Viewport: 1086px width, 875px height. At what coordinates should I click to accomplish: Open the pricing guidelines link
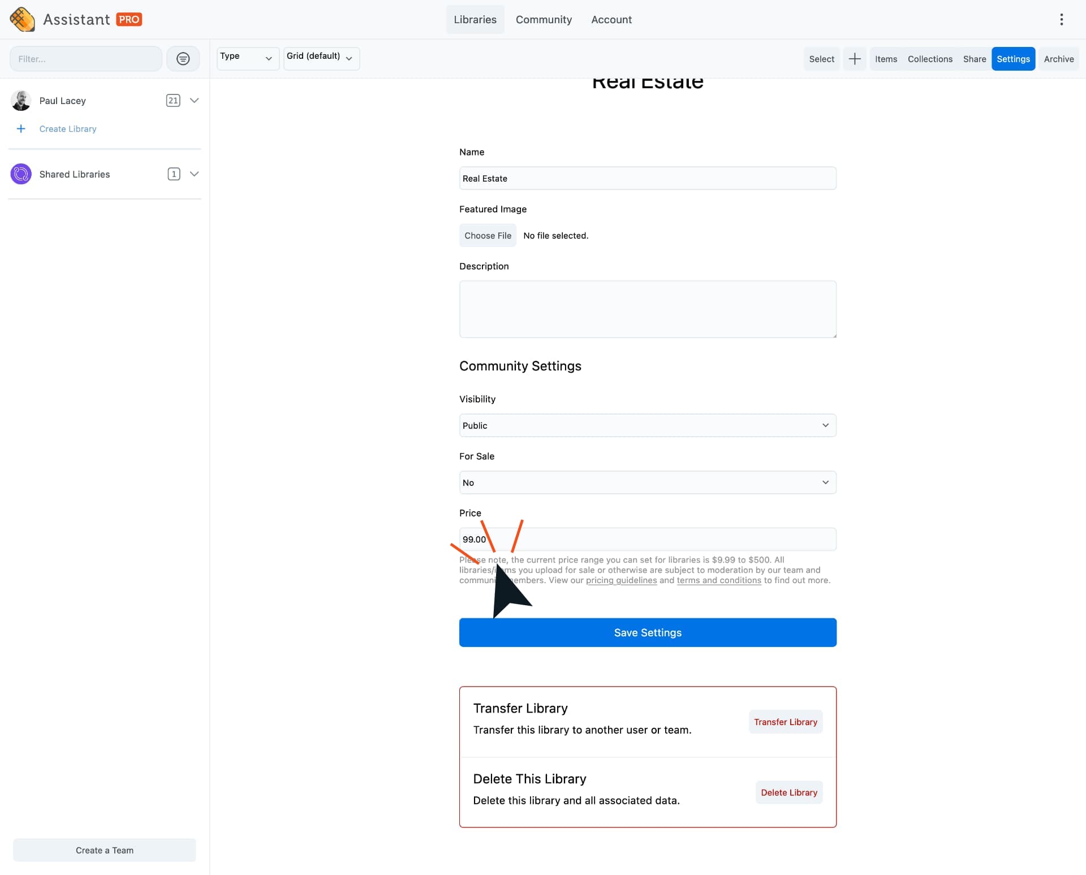click(x=621, y=580)
